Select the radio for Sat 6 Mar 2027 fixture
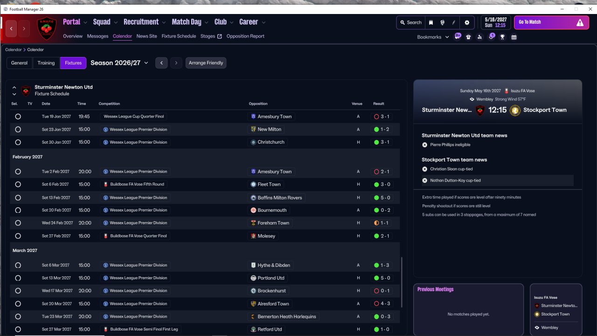The image size is (597, 336). pos(18,265)
